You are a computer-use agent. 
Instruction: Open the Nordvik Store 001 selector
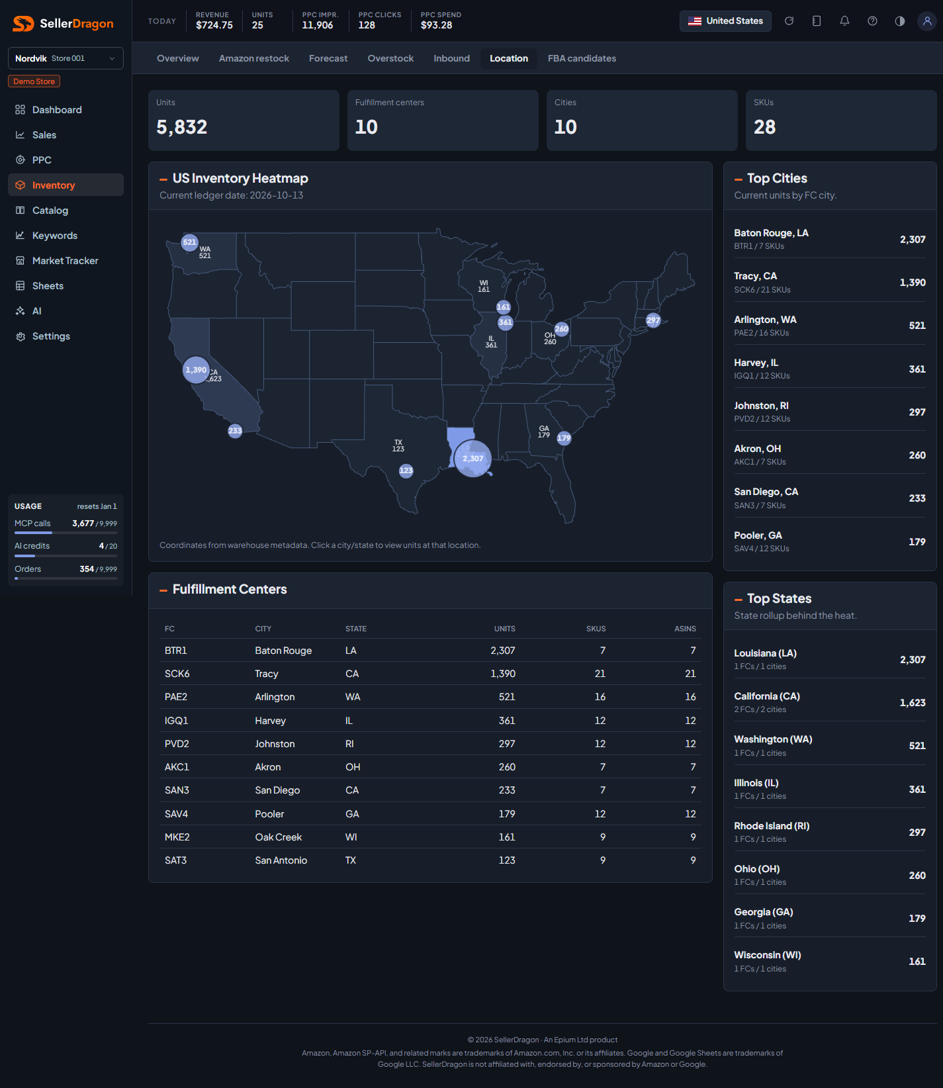point(66,58)
